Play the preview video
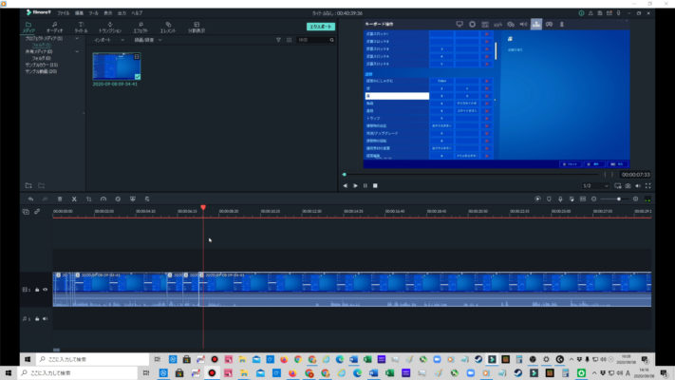Screen dimensions: 675x380 pyautogui.click(x=355, y=185)
